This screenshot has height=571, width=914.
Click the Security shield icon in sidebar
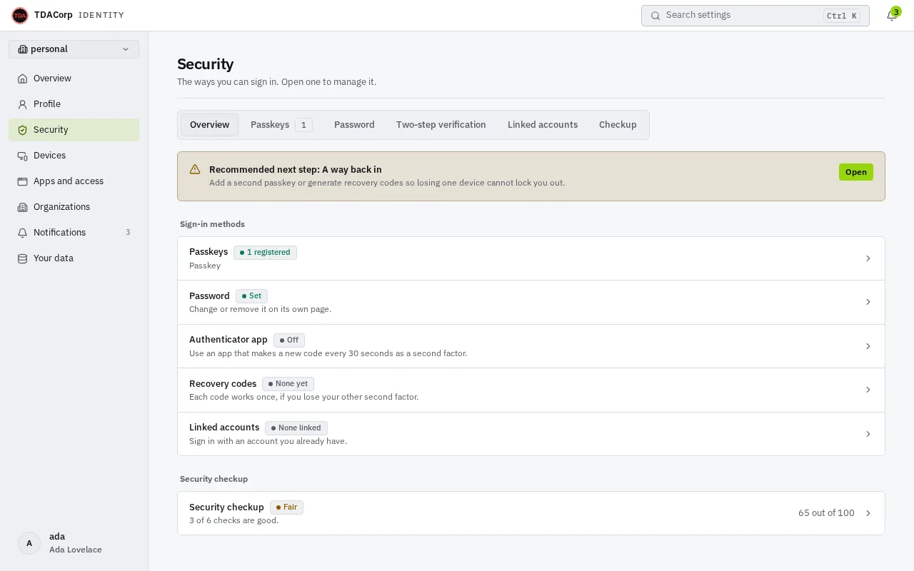(23, 130)
